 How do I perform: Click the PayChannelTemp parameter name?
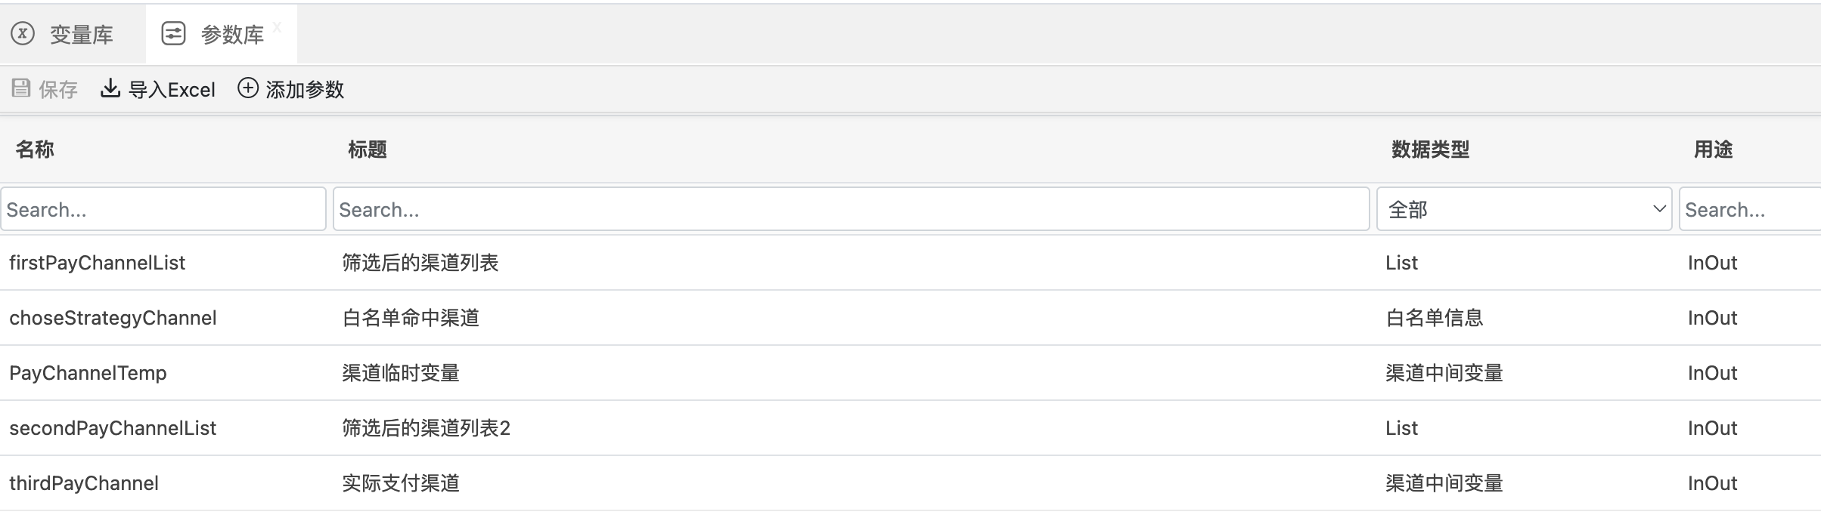point(88,373)
